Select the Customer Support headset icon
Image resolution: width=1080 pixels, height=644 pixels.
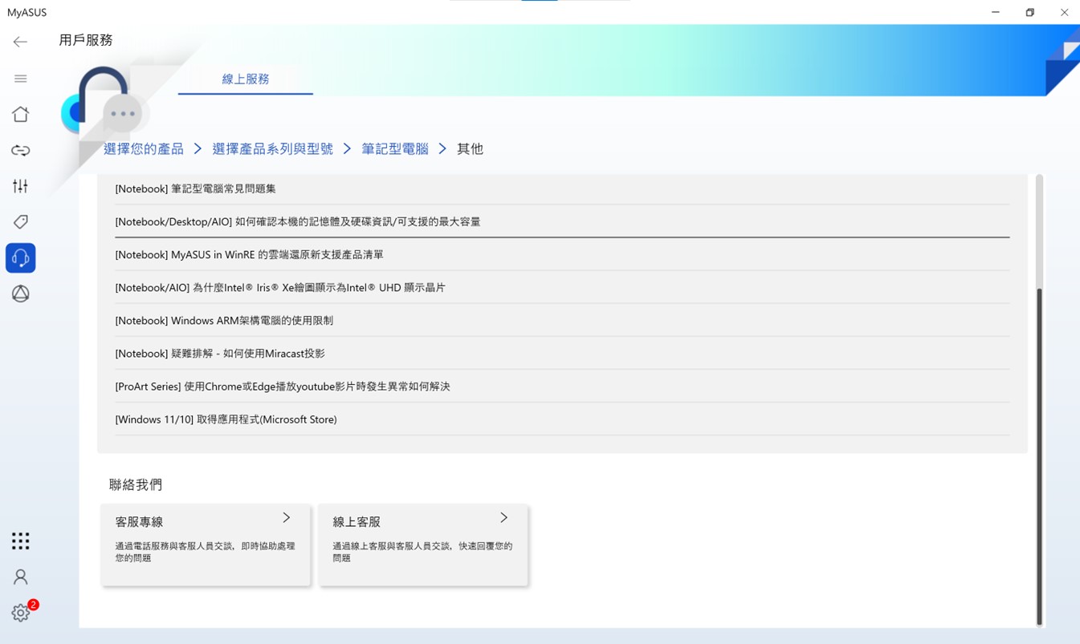pos(20,258)
